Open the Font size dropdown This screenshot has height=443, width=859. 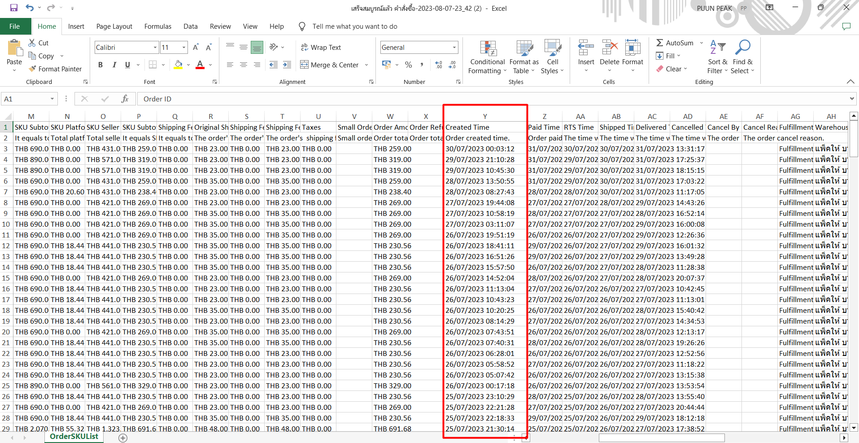(184, 47)
